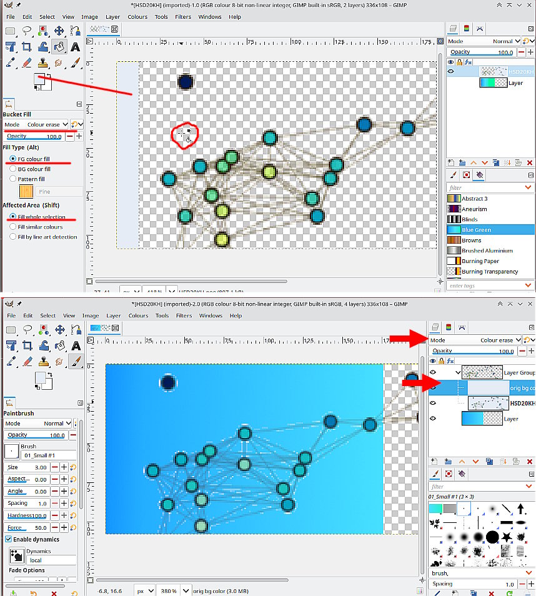Open the dynamics picker icon in bottom window

(x=17, y=555)
